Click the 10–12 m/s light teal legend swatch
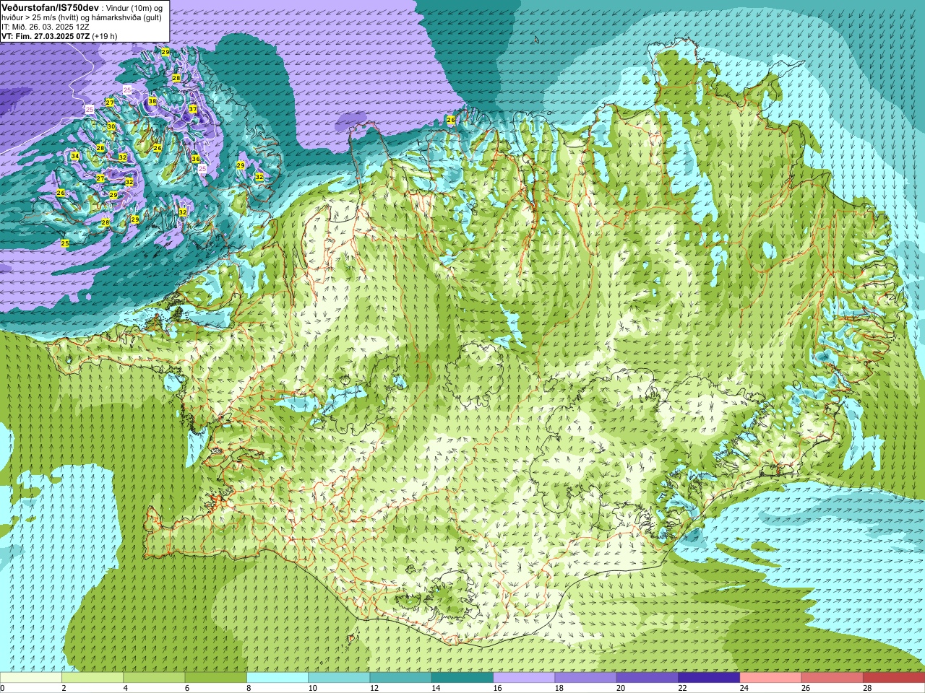Screen dimensions: 925x693 (339, 678)
